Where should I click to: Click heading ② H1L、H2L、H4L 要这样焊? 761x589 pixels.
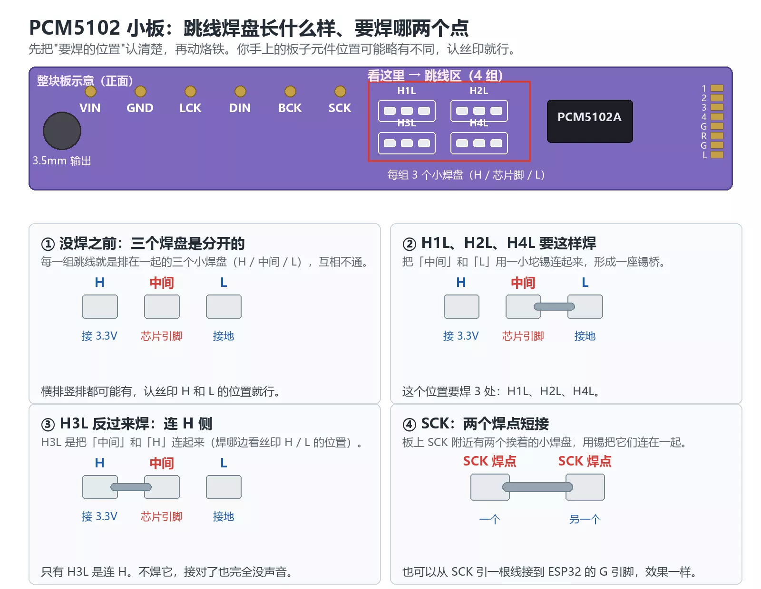[499, 244]
